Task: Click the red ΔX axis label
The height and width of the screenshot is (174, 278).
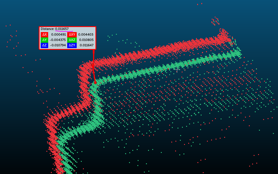Action: click(44, 34)
